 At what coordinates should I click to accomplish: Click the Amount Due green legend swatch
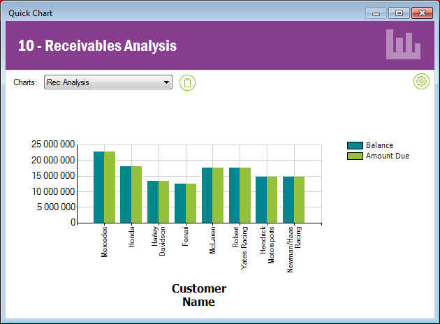point(355,156)
